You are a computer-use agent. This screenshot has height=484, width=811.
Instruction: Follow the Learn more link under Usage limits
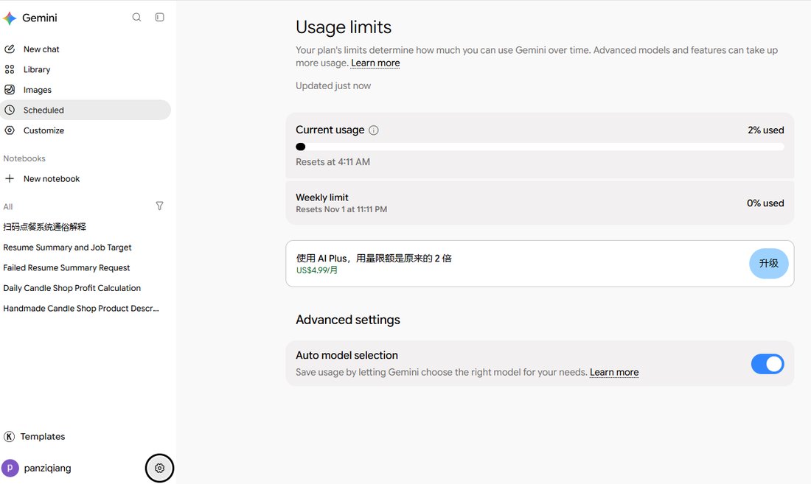pyautogui.click(x=375, y=63)
